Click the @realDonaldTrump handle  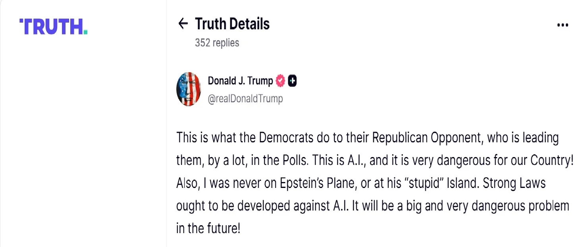pos(245,98)
